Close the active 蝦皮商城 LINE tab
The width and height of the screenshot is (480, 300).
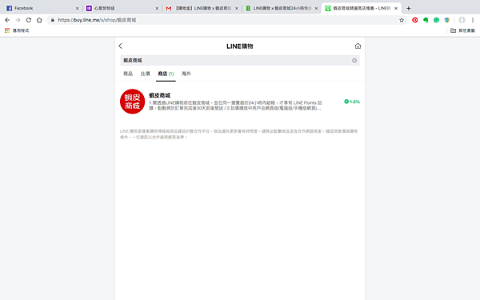tap(396, 8)
